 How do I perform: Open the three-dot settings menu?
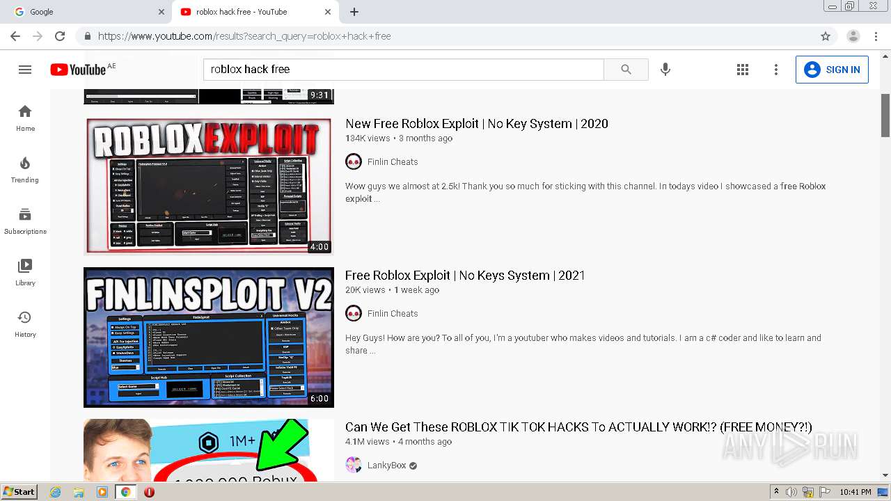pyautogui.click(x=775, y=70)
